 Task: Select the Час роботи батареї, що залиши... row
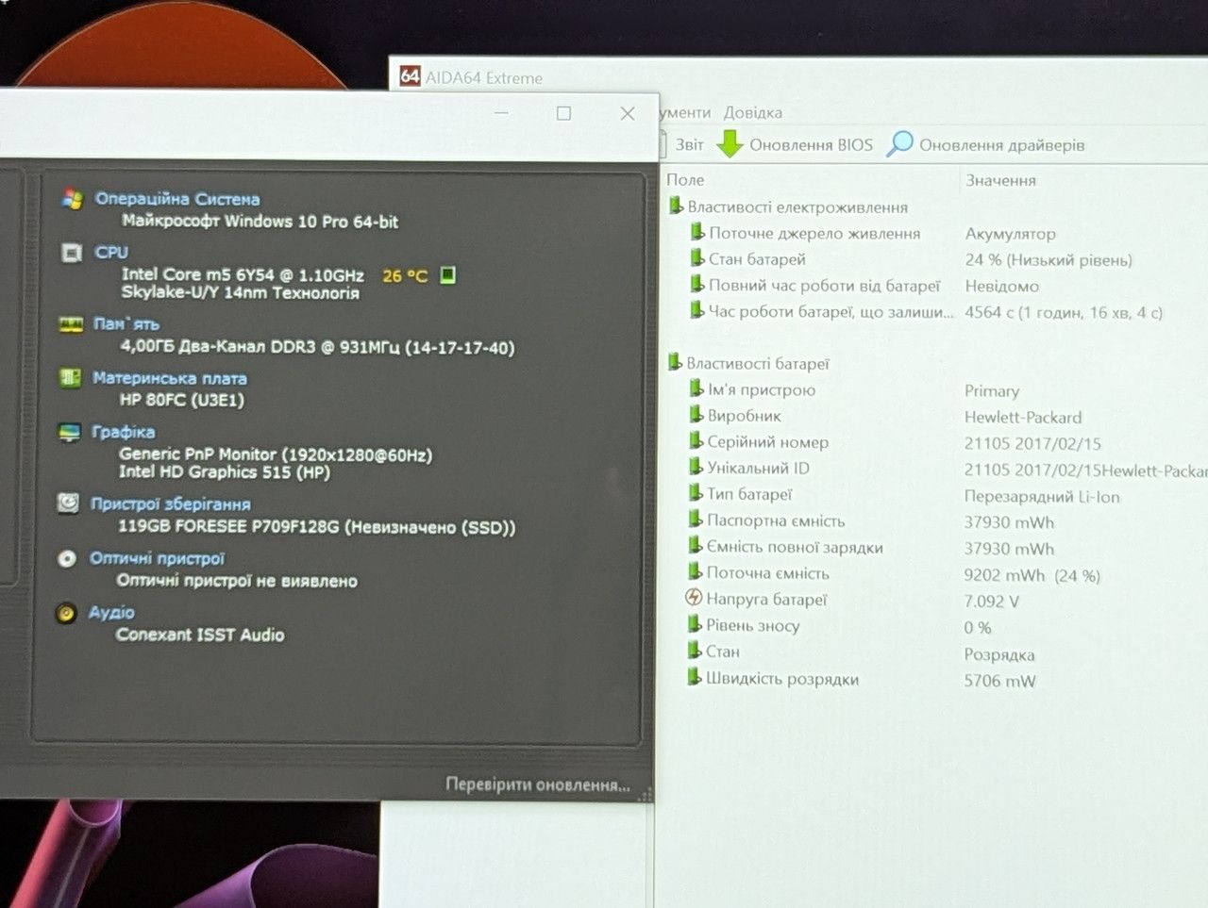click(830, 311)
